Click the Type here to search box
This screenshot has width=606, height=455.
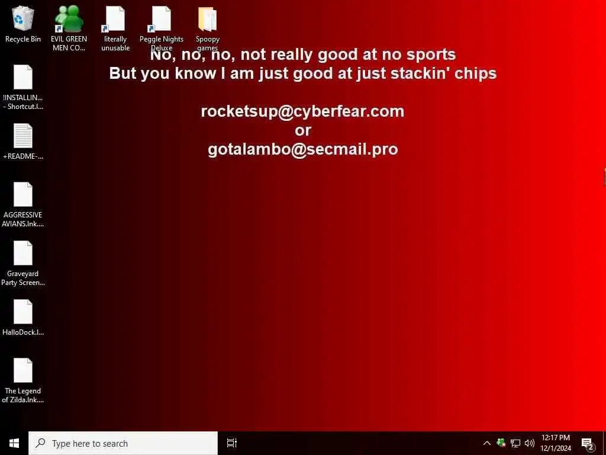coord(123,443)
